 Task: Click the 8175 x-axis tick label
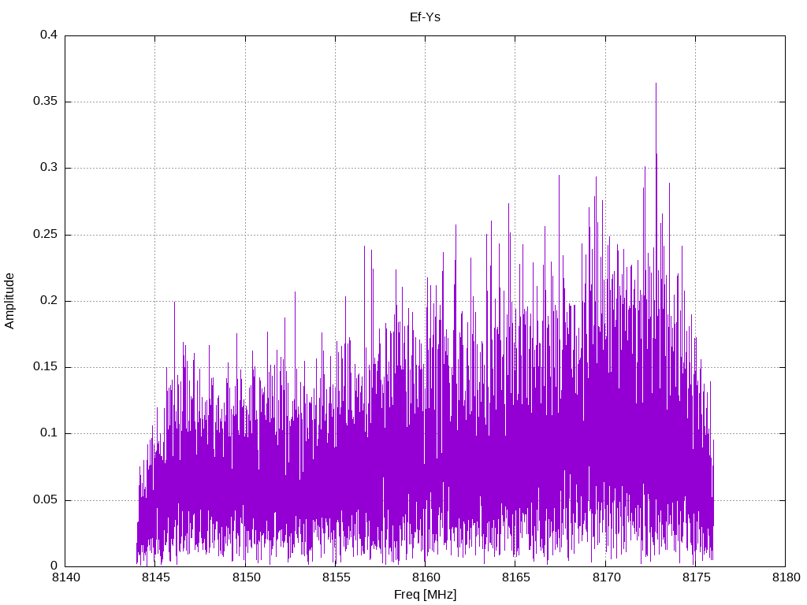click(x=697, y=577)
